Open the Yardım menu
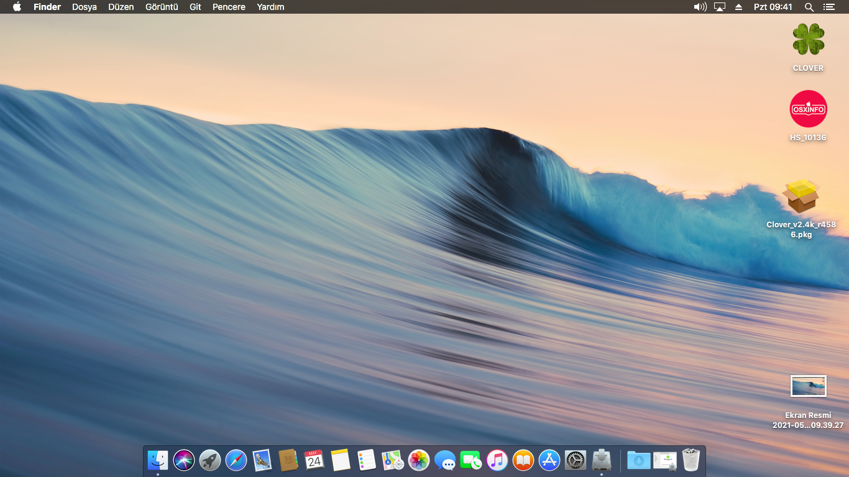This screenshot has width=849, height=477. (270, 7)
